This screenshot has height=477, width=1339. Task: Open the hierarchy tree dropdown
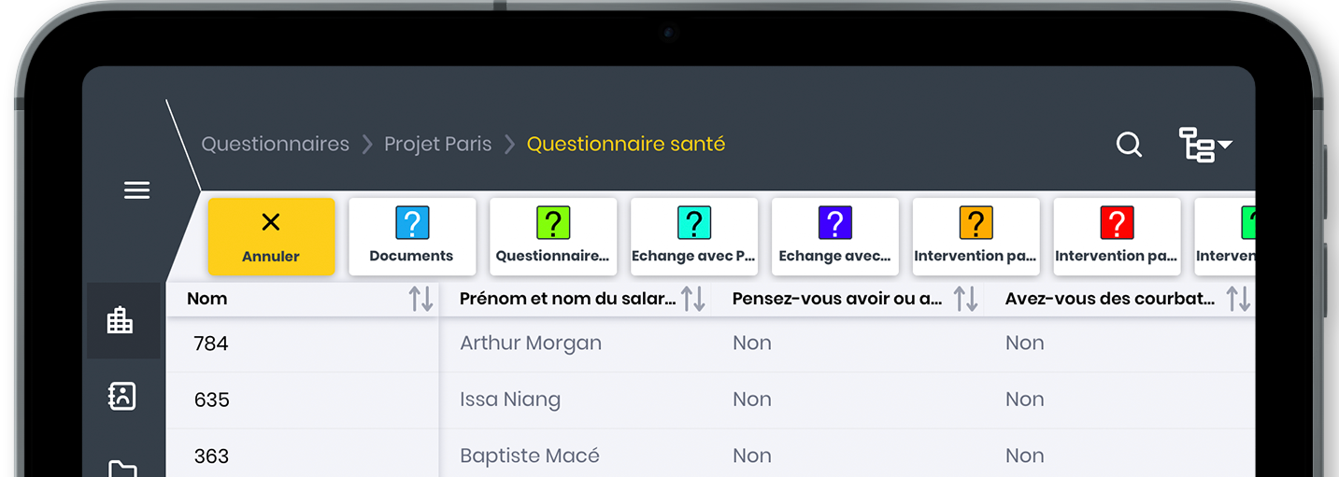pyautogui.click(x=1204, y=145)
